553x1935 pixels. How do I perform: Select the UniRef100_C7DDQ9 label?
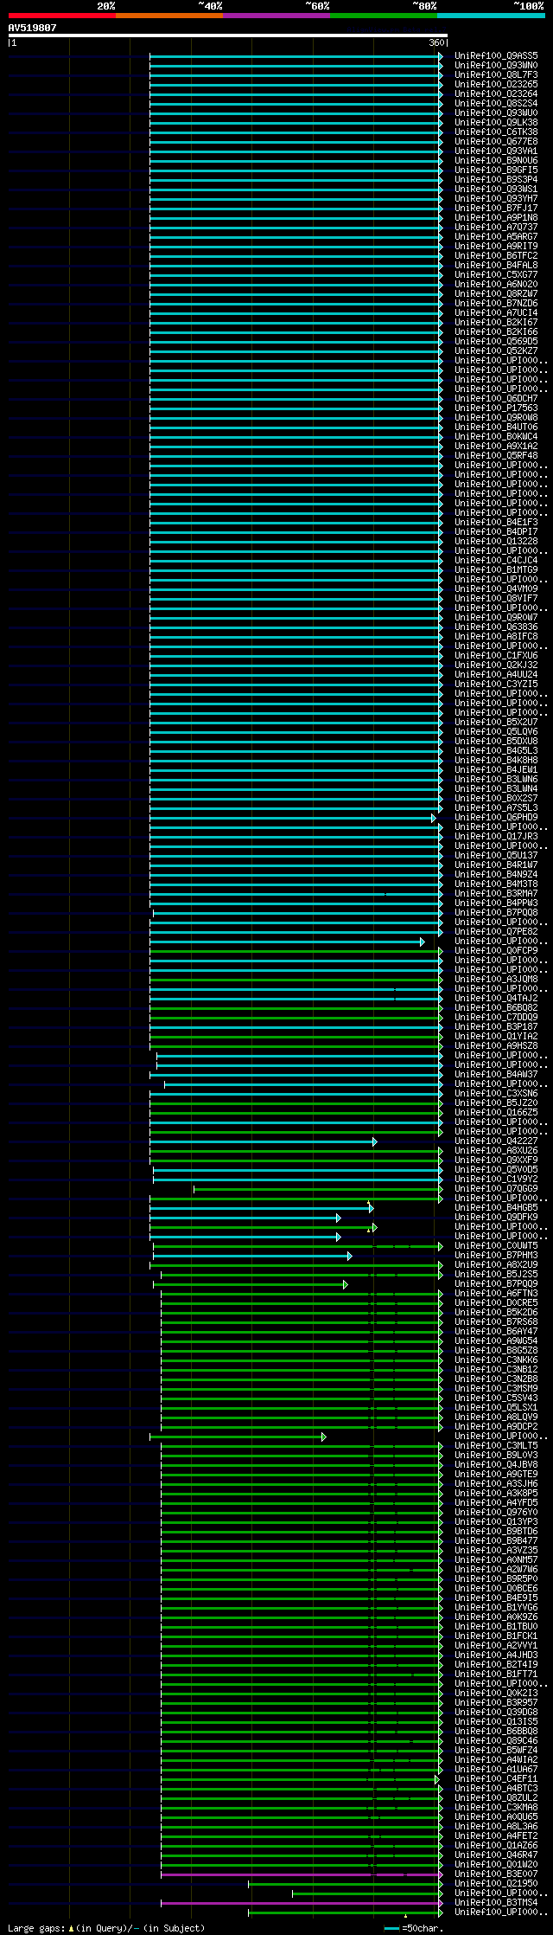[x=496, y=1017]
